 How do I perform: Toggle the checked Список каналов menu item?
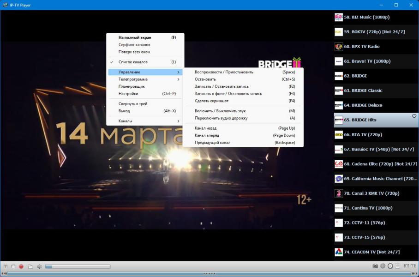[x=133, y=62]
